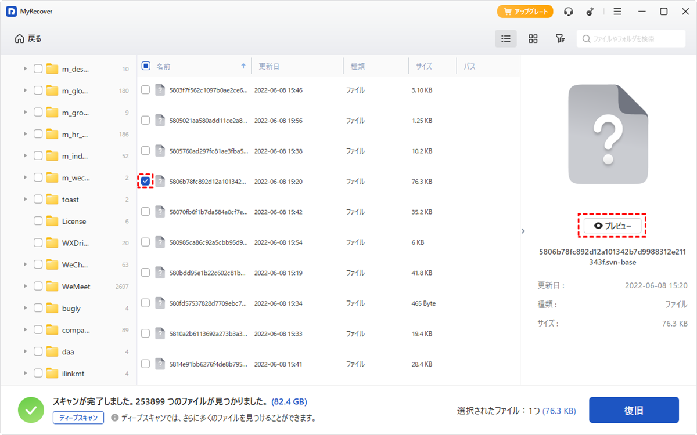Click file icon of 5814e91bb6276f4de8b795
The width and height of the screenshot is (697, 435).
pos(160,364)
